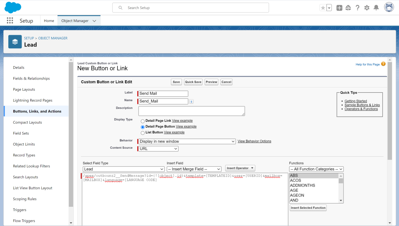Open Sample Buttons & Links quick tip
399x226 pixels.
pyautogui.click(x=362, y=105)
